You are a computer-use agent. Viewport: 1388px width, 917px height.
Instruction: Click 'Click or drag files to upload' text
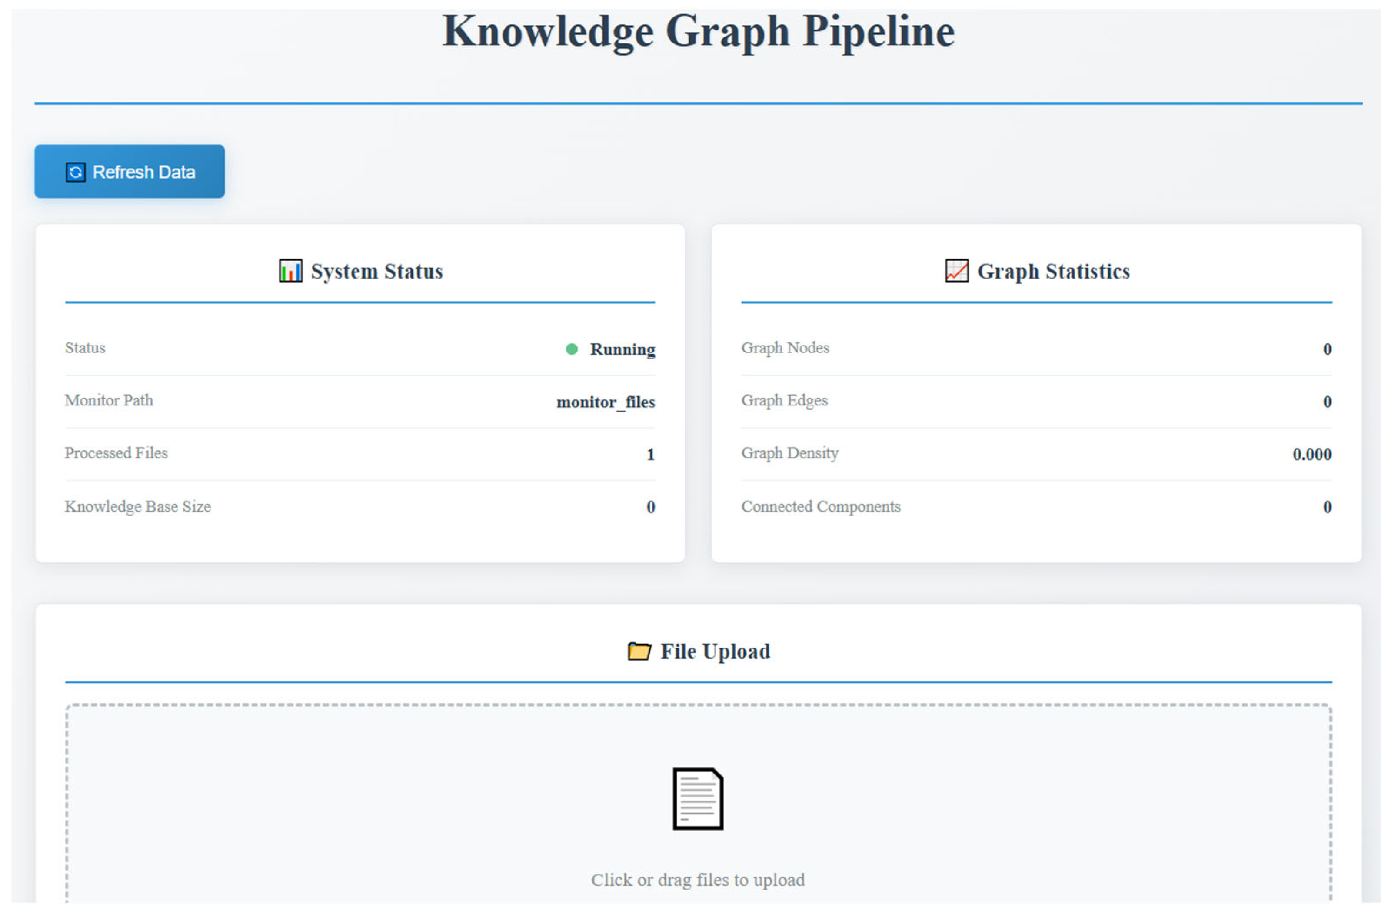(x=697, y=880)
